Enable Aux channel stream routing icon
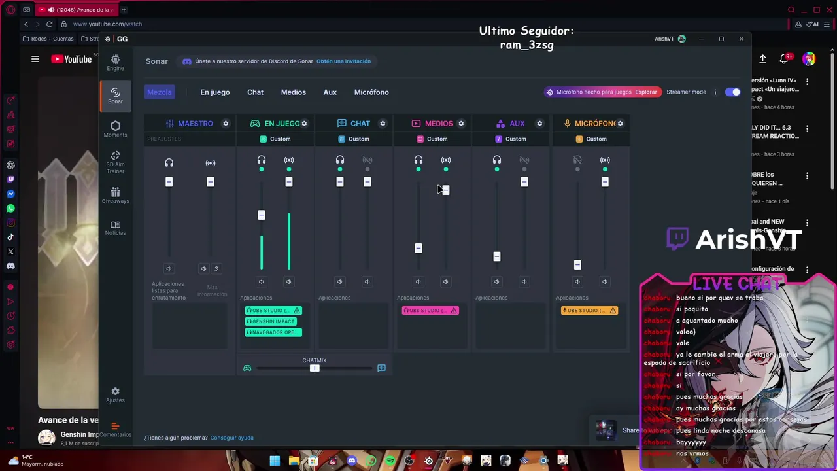Image resolution: width=837 pixels, height=471 pixels. [x=524, y=160]
